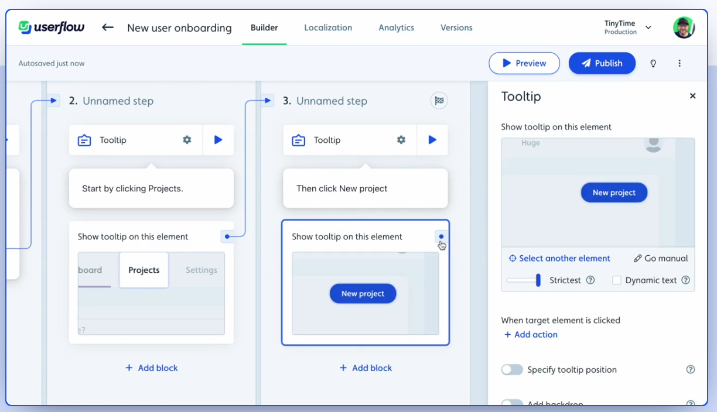Viewport: 717px width, 412px height.
Task: Click the back arrow beside New user onboarding
Action: [108, 27]
